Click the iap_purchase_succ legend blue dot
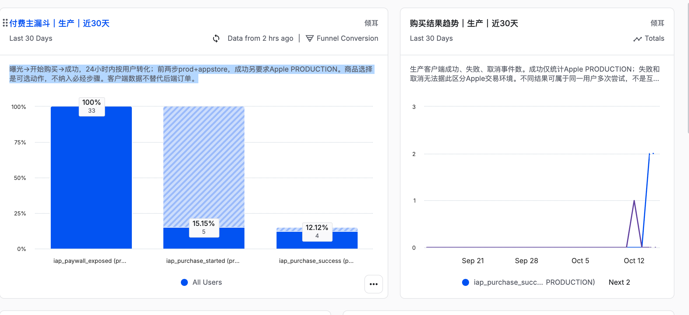689x315 pixels. 466,282
